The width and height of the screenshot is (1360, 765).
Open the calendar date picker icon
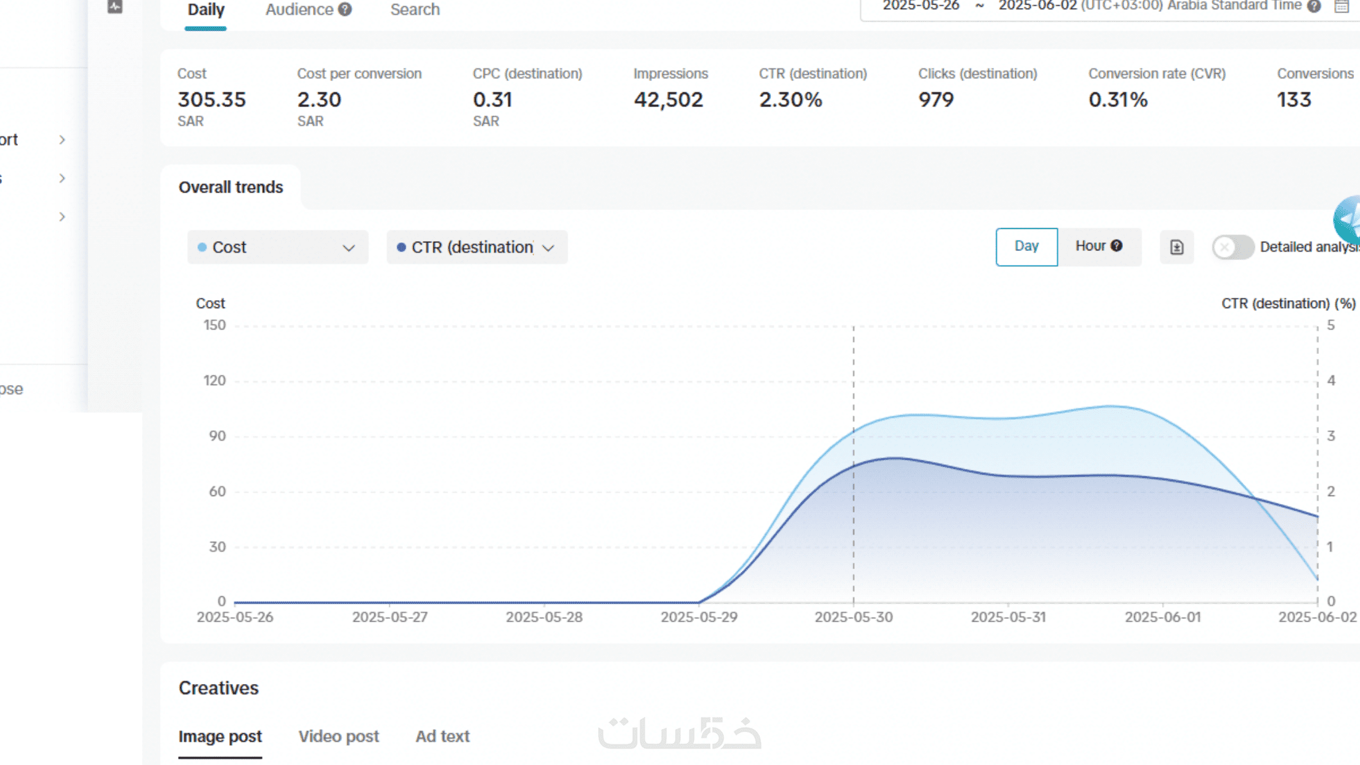1341,7
